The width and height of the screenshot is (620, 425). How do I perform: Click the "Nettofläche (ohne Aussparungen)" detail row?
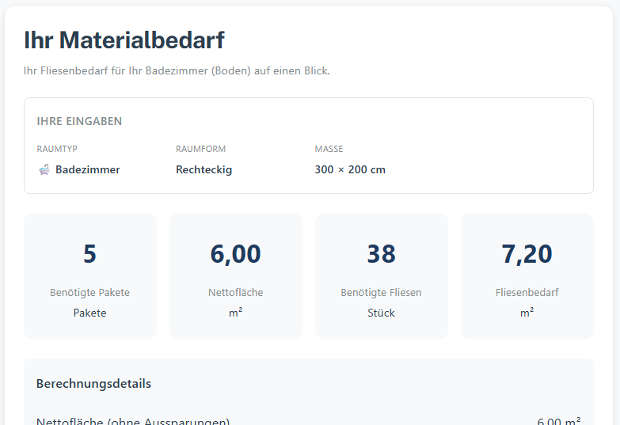point(133,420)
